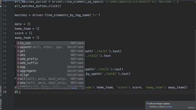
Task: Click line number 29 in the gutter
Action: coord(5,92)
